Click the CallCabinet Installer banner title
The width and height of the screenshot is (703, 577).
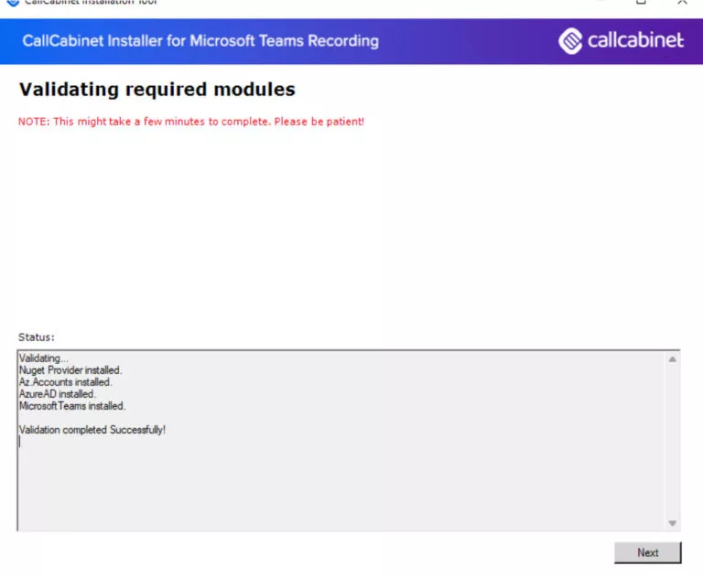[x=200, y=41]
